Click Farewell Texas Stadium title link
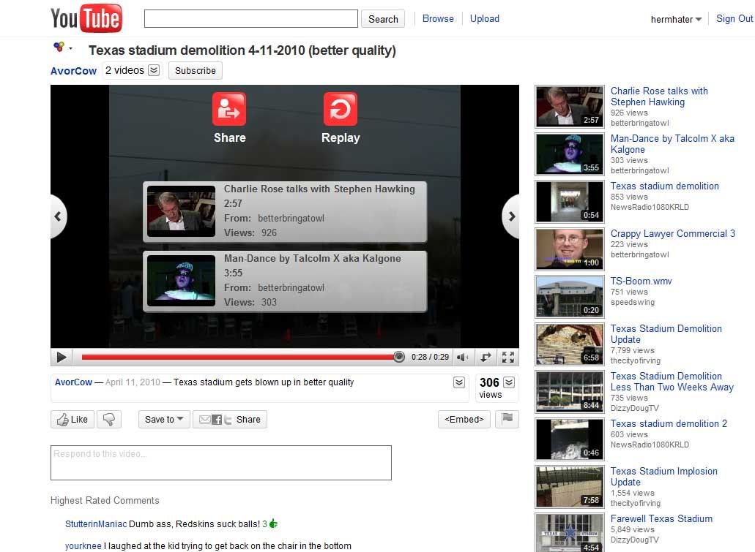 tap(661, 519)
